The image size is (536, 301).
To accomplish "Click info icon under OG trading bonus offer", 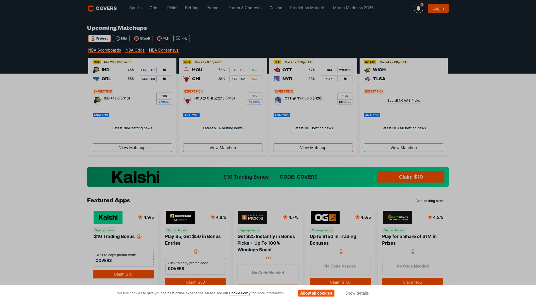I will (341, 251).
